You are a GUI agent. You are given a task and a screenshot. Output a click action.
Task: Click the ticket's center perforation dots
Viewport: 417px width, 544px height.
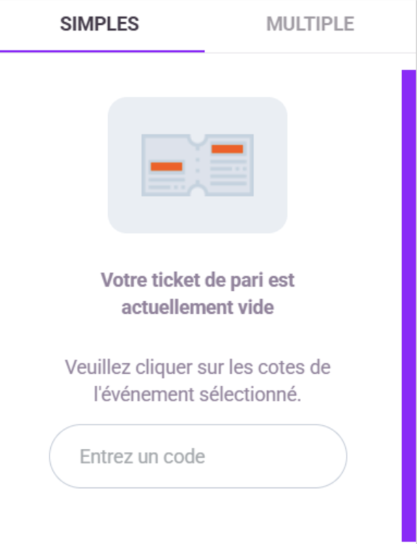pyautogui.click(x=197, y=165)
